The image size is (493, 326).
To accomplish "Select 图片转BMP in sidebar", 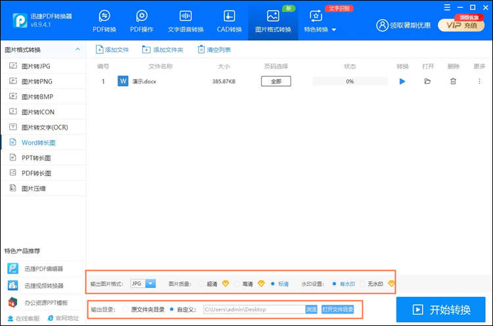I will tap(43, 97).
